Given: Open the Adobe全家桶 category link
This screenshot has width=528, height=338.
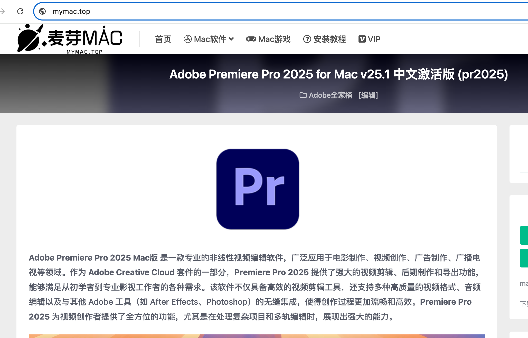Looking at the screenshot, I should pos(331,95).
